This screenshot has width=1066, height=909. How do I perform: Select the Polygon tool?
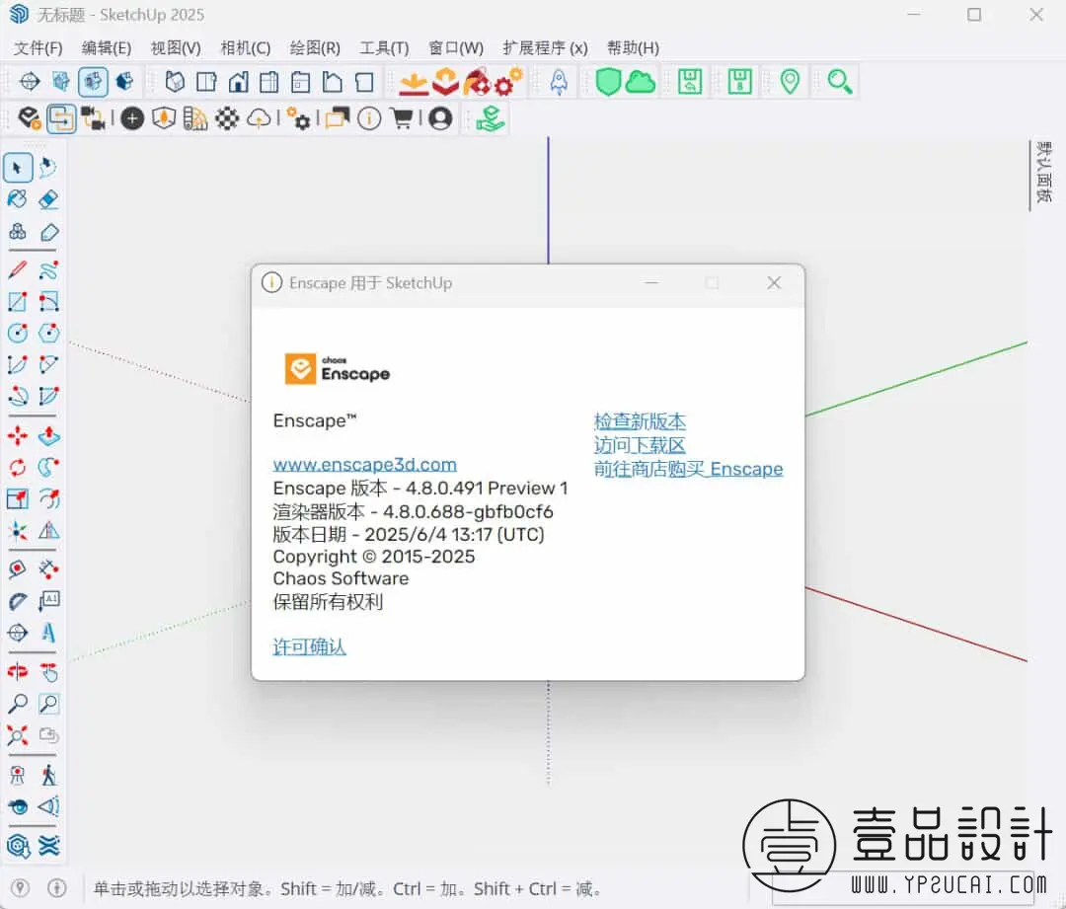[x=48, y=334]
